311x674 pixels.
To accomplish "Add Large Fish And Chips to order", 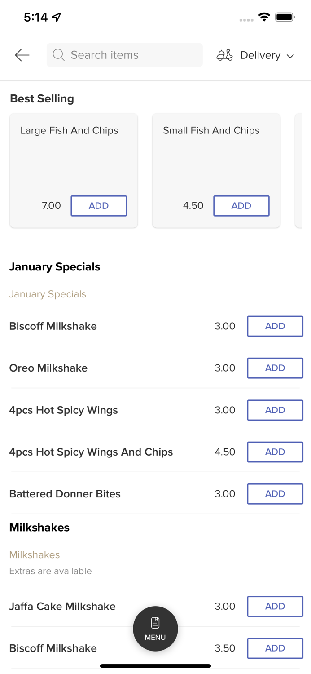I will (x=99, y=206).
